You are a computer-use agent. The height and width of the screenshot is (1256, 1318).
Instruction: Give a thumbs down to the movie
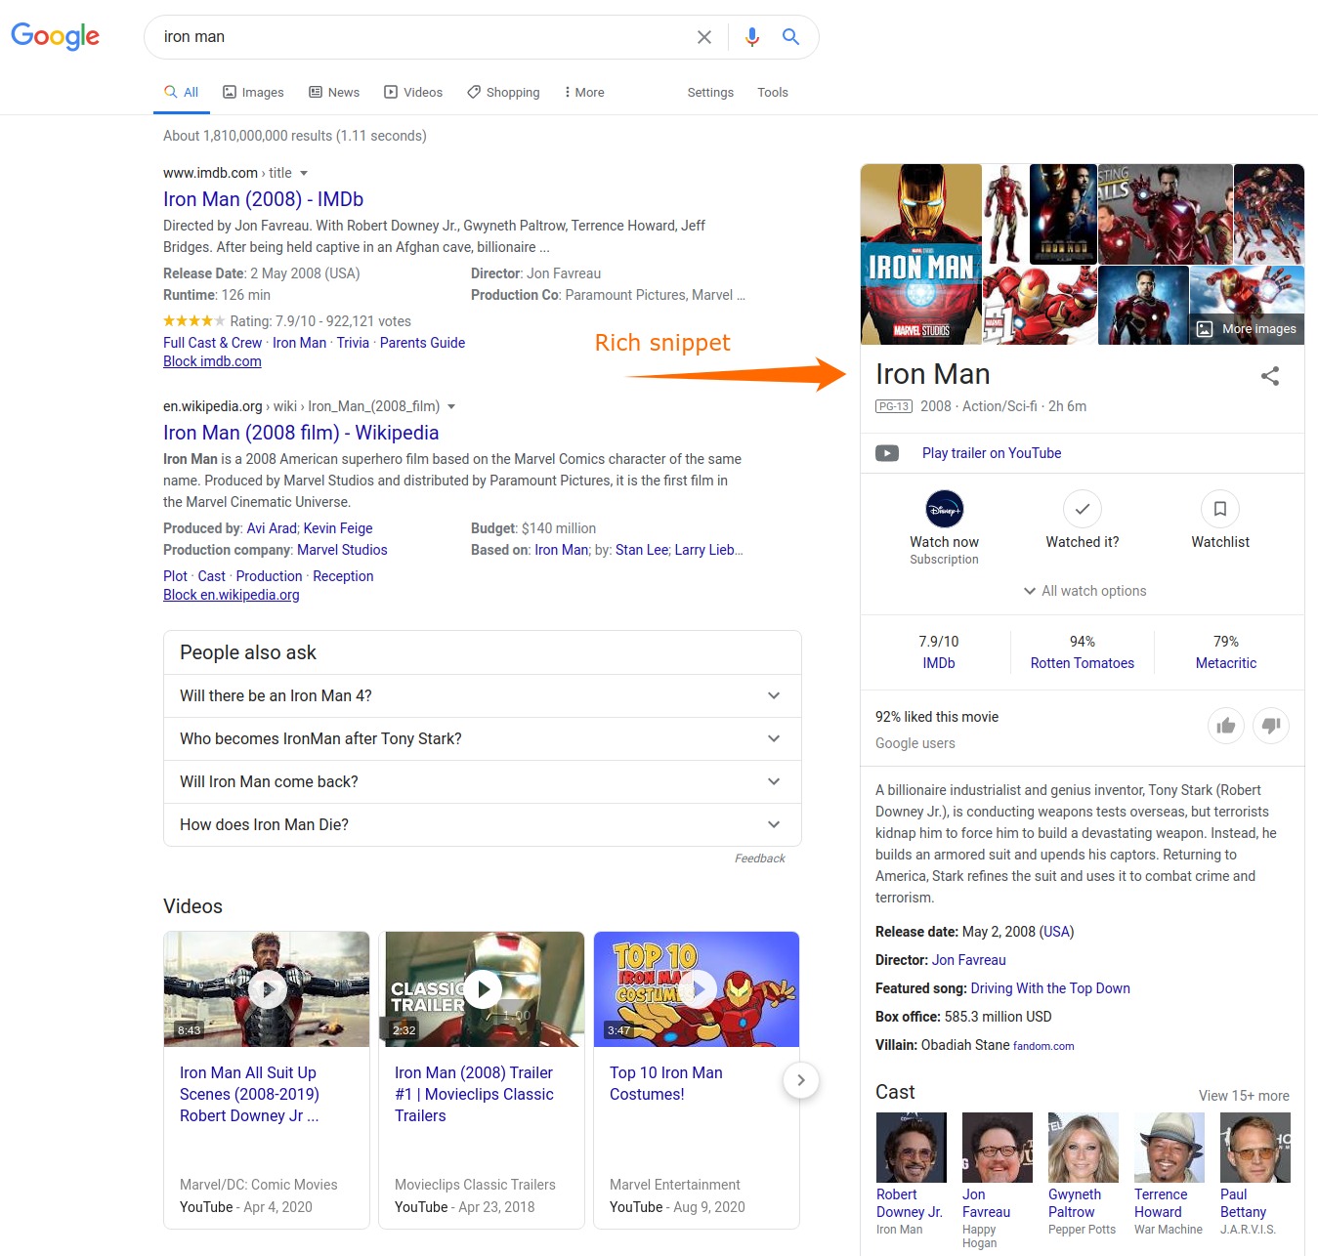[1271, 726]
